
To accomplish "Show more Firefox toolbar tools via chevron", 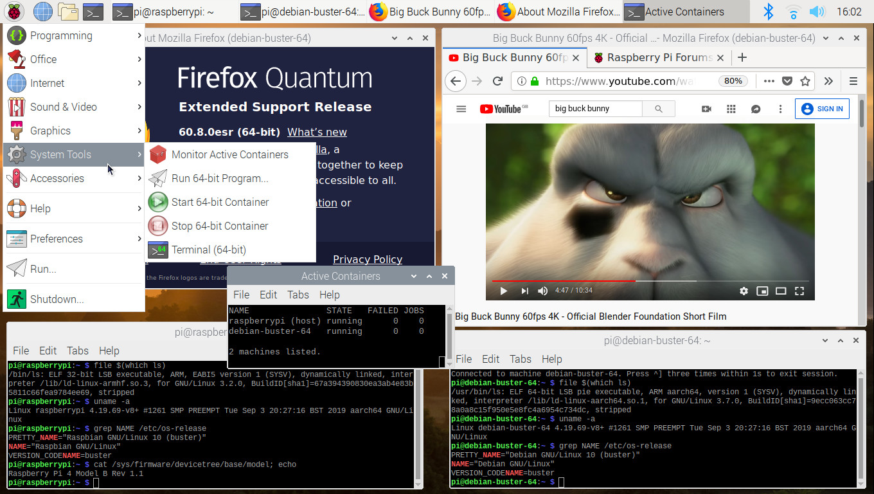I will click(x=828, y=81).
